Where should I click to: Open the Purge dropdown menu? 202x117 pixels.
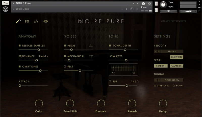[146, 7]
